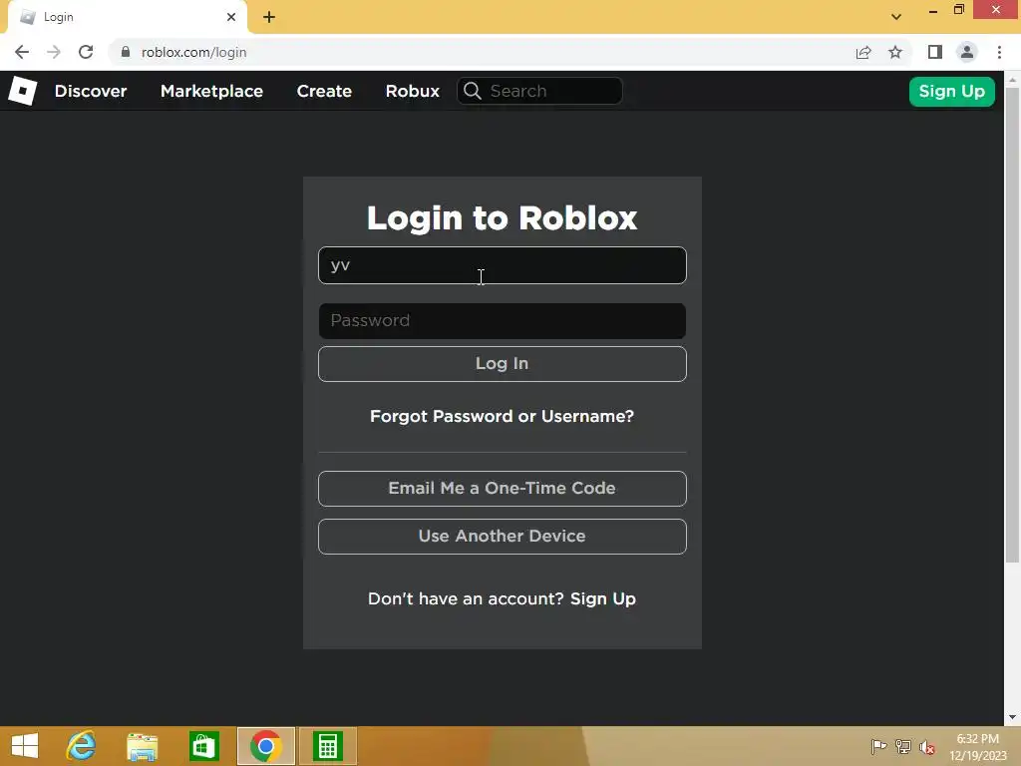
Task: Click Forgot Password or Username link
Action: pyautogui.click(x=503, y=416)
